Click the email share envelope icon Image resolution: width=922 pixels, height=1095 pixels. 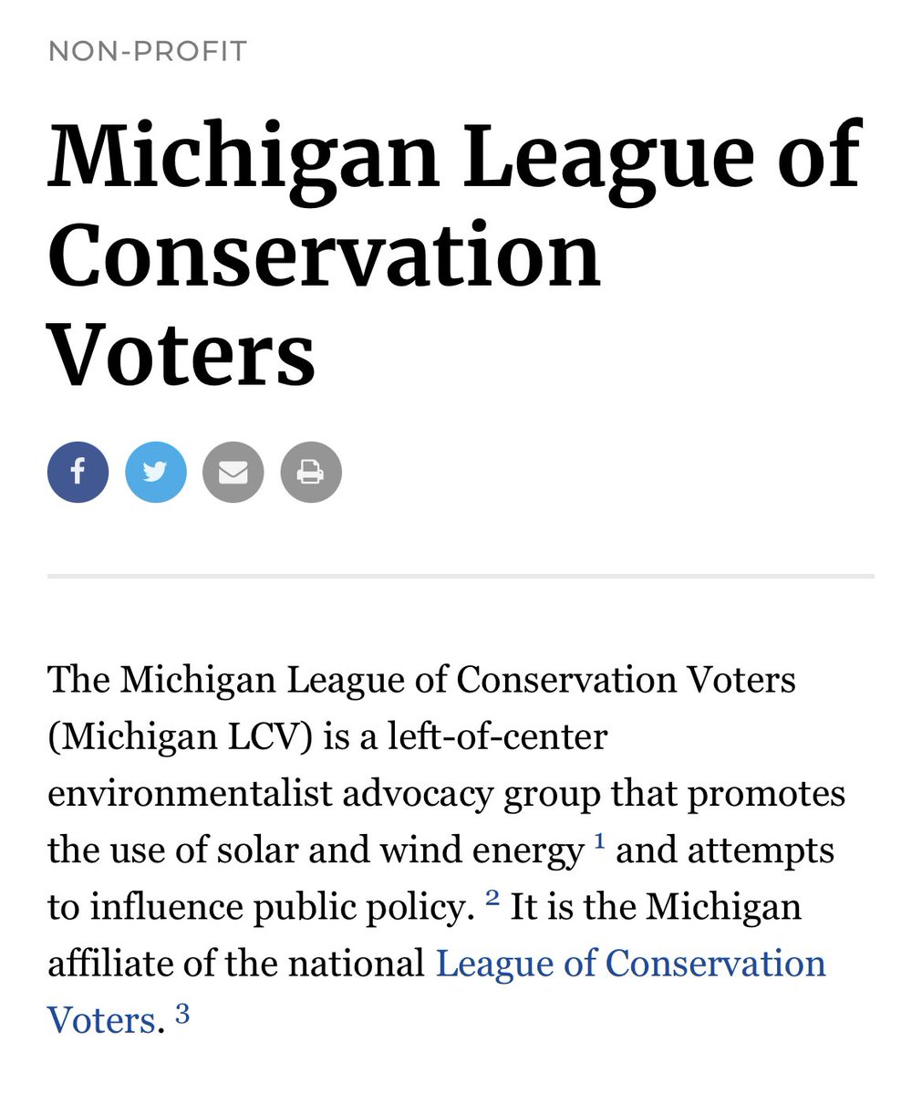tap(233, 472)
